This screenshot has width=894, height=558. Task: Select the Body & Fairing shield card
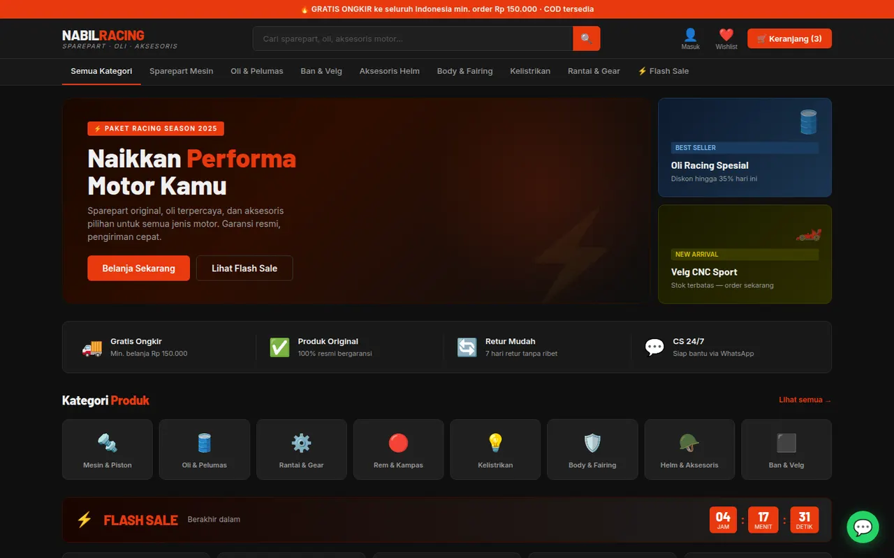tap(592, 449)
